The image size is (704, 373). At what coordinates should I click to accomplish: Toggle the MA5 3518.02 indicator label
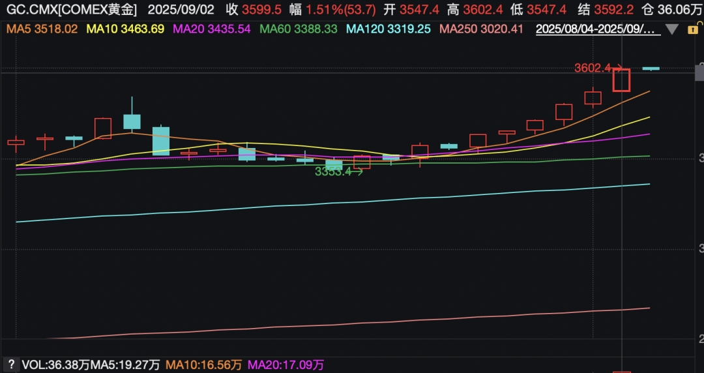[42, 29]
